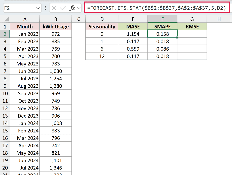The height and width of the screenshot is (175, 232).
Task: Select cell with Jul 2024
Action: tap(25, 168)
